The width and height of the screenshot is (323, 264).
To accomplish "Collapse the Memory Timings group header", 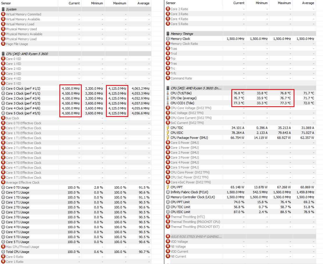I will [x=182, y=34].
